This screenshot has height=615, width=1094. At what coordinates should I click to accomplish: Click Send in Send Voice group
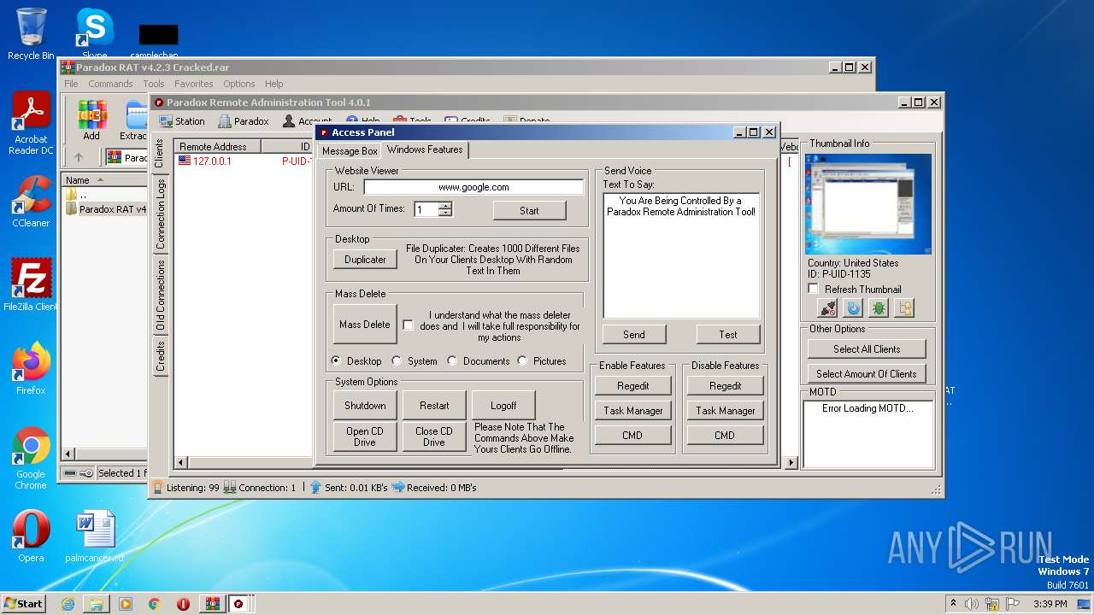tap(634, 335)
